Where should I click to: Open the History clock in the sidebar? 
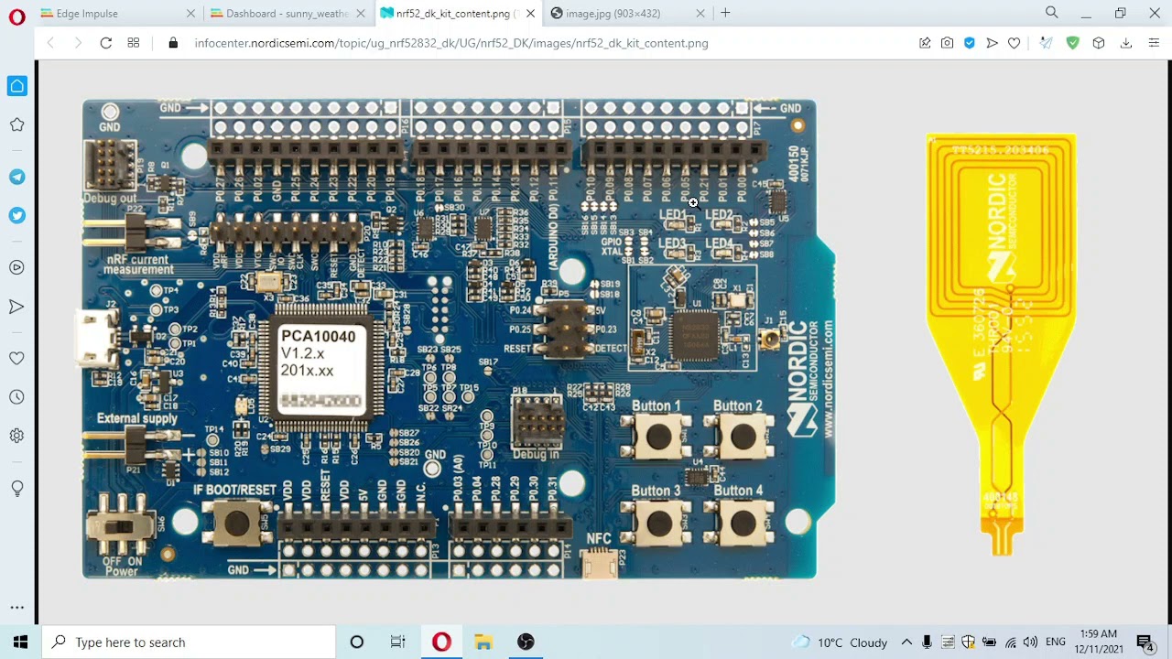click(x=16, y=397)
